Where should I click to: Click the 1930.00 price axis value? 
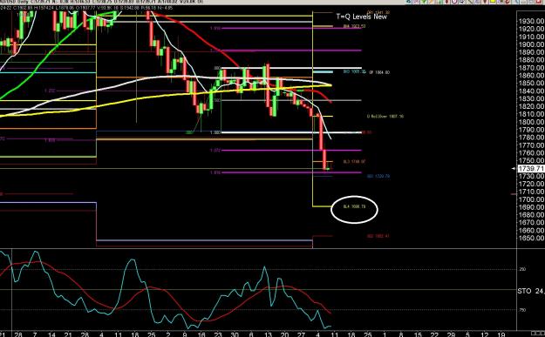point(531,21)
